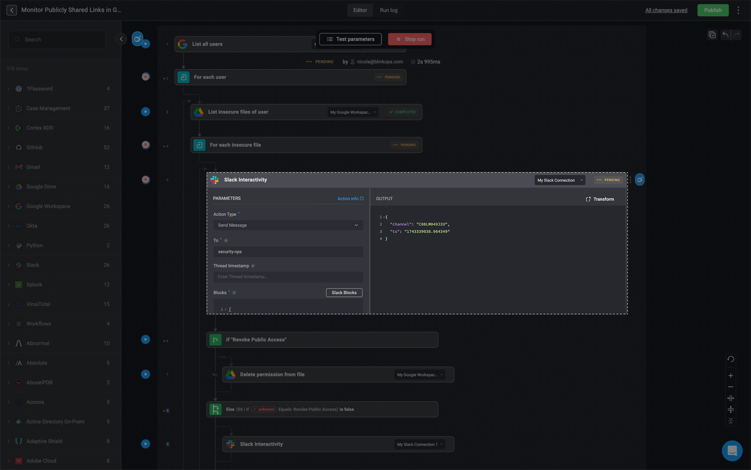Open the Run log tab
751x470 pixels.
click(389, 10)
